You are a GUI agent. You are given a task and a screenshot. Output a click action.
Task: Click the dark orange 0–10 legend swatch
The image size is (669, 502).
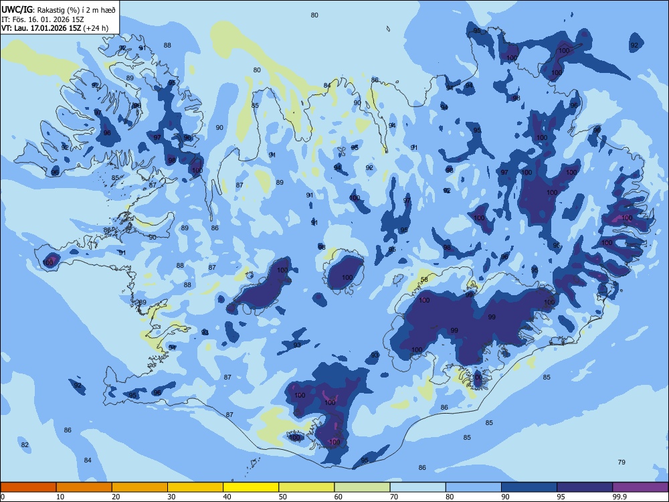point(28,487)
